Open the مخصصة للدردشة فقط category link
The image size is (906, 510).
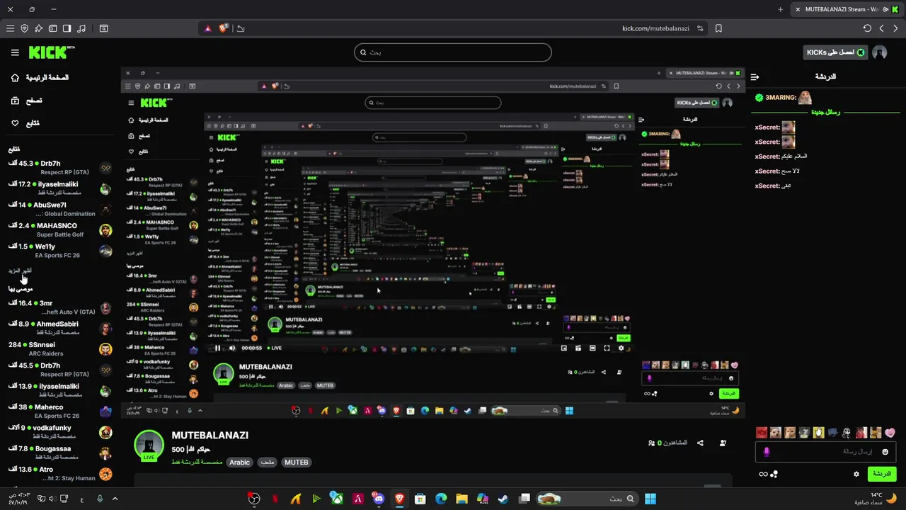point(197,463)
